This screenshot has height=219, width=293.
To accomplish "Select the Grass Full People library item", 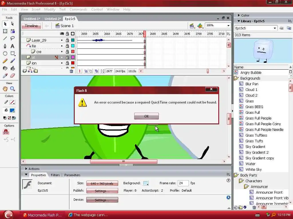I will click(x=258, y=118).
